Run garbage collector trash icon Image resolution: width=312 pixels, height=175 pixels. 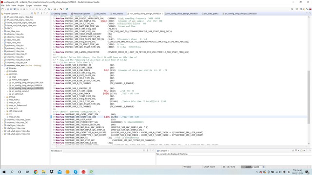tap(263, 167)
